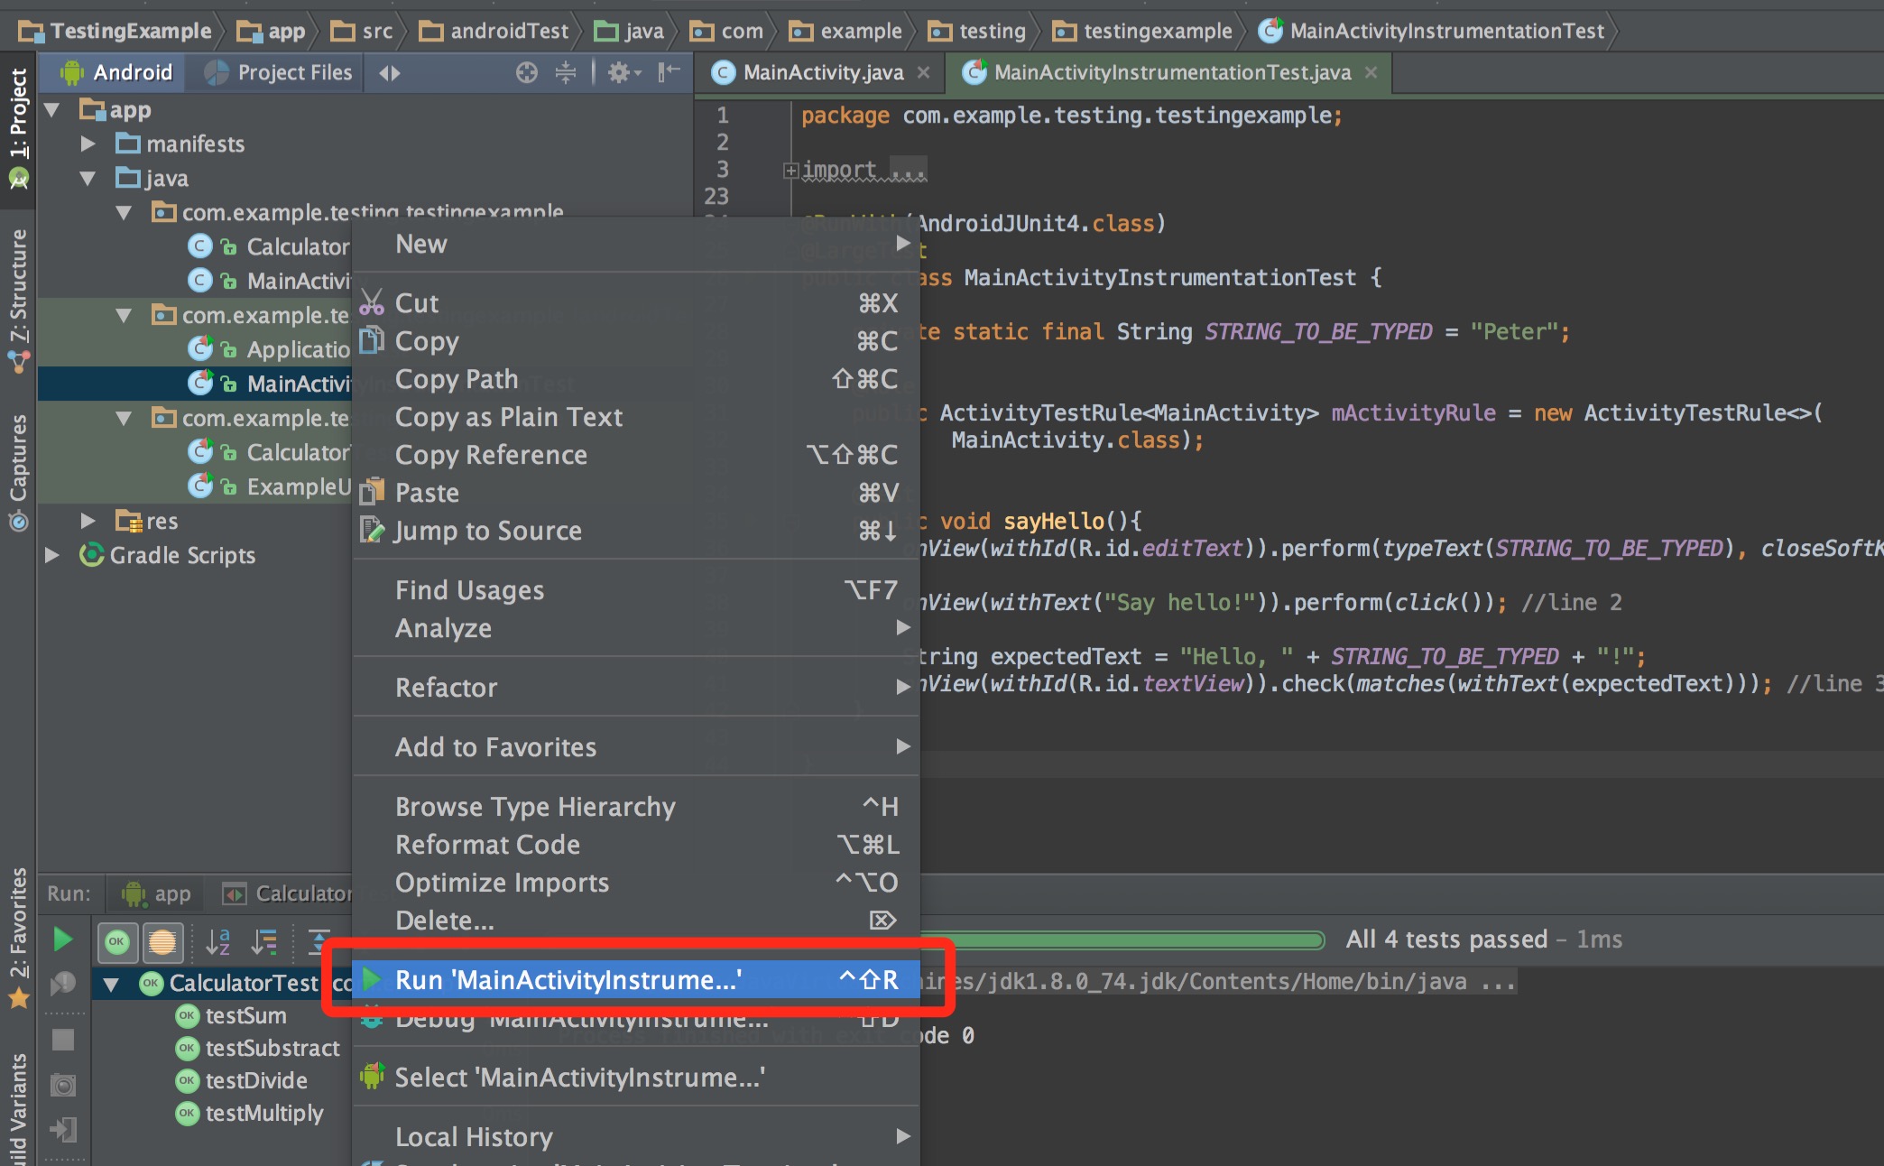The height and width of the screenshot is (1166, 1884).
Task: Expand the manifests folder
Action: click(x=88, y=143)
